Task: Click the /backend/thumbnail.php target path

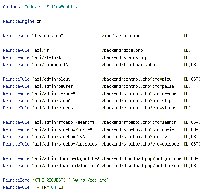Action: tap(129, 65)
